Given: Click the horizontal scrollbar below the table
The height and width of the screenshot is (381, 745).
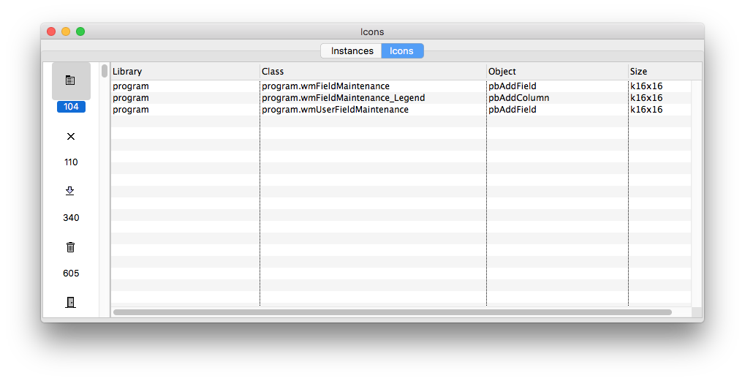Looking at the screenshot, I should [x=393, y=312].
